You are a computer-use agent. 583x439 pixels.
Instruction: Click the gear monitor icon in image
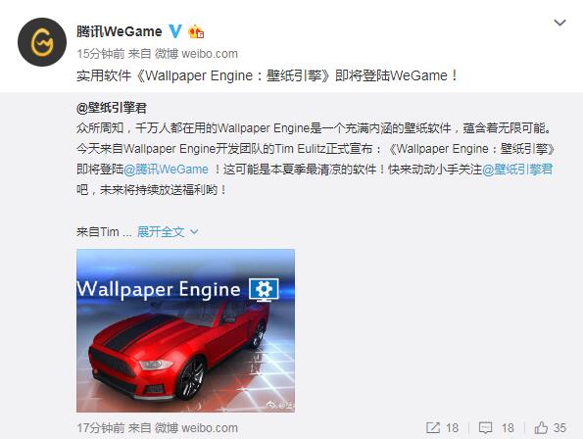click(x=264, y=290)
